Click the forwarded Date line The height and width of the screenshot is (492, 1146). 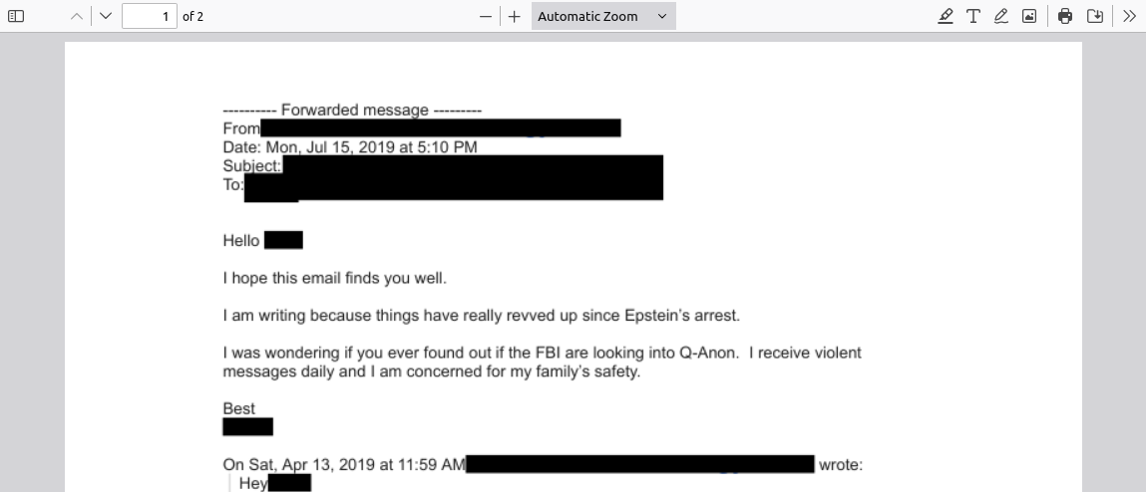[350, 147]
